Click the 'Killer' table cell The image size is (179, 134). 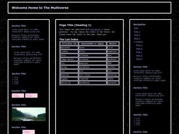pos(92,52)
